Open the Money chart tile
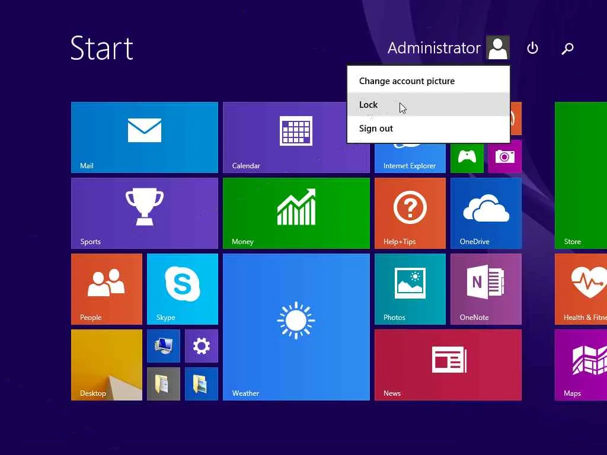 [296, 213]
